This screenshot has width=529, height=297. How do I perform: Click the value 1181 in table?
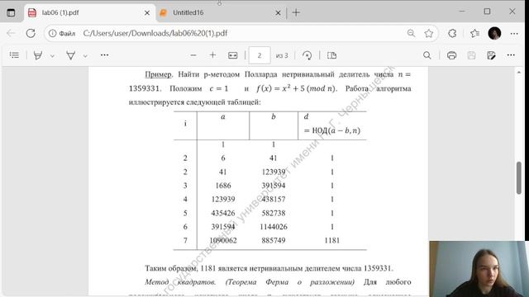click(332, 240)
